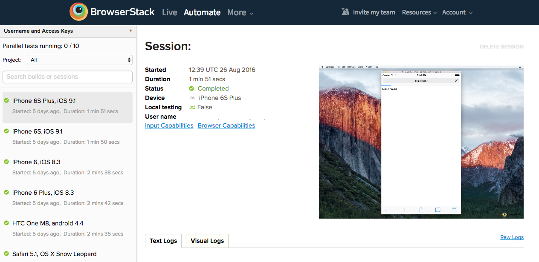Click green check icon beside Safari 5.1 session
This screenshot has height=262, width=539.
[x=6, y=253]
